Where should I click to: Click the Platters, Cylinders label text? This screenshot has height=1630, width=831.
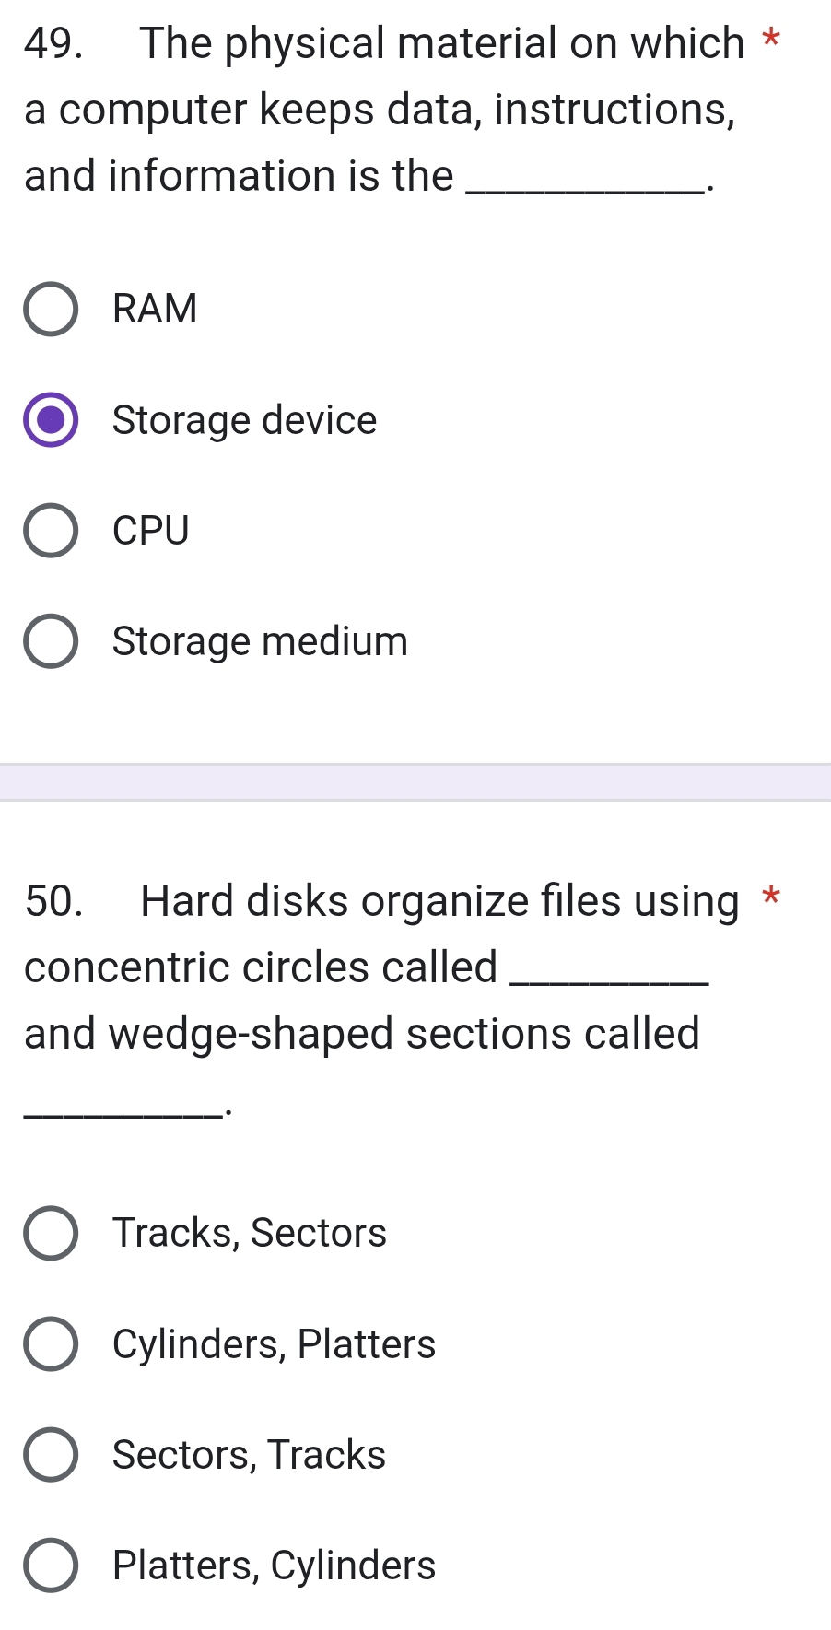[x=271, y=1565]
